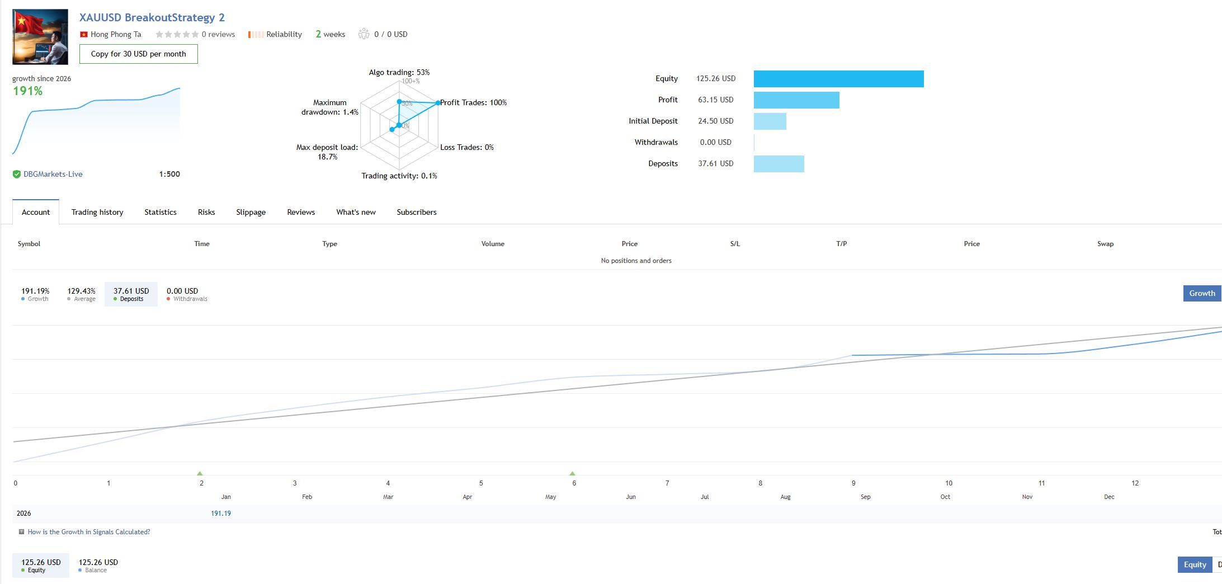Click the Symbol column header

29,244
